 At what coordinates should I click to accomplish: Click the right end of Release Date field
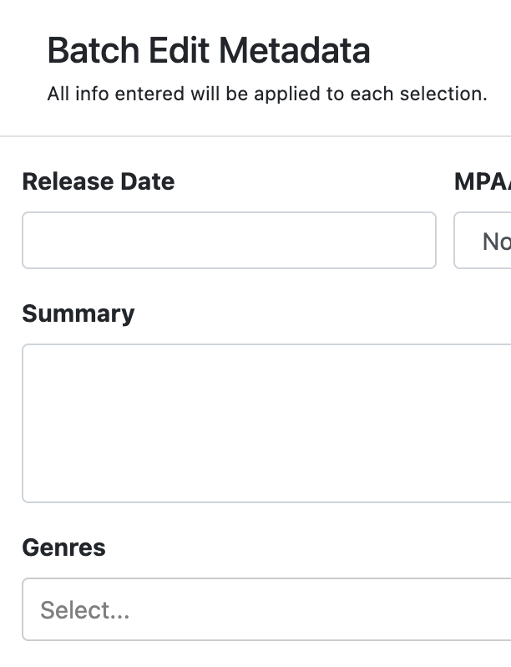point(417,241)
